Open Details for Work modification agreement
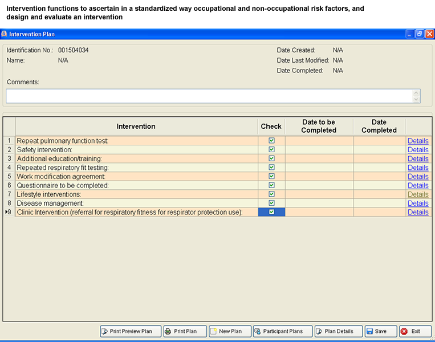The height and width of the screenshot is (342, 435). (418, 177)
